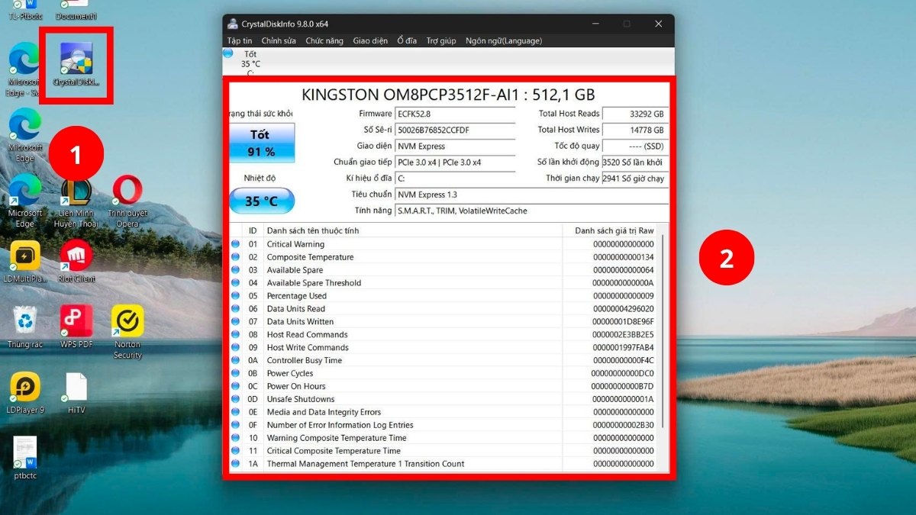
Task: Click the 35 °C temperature button
Action: point(262,201)
